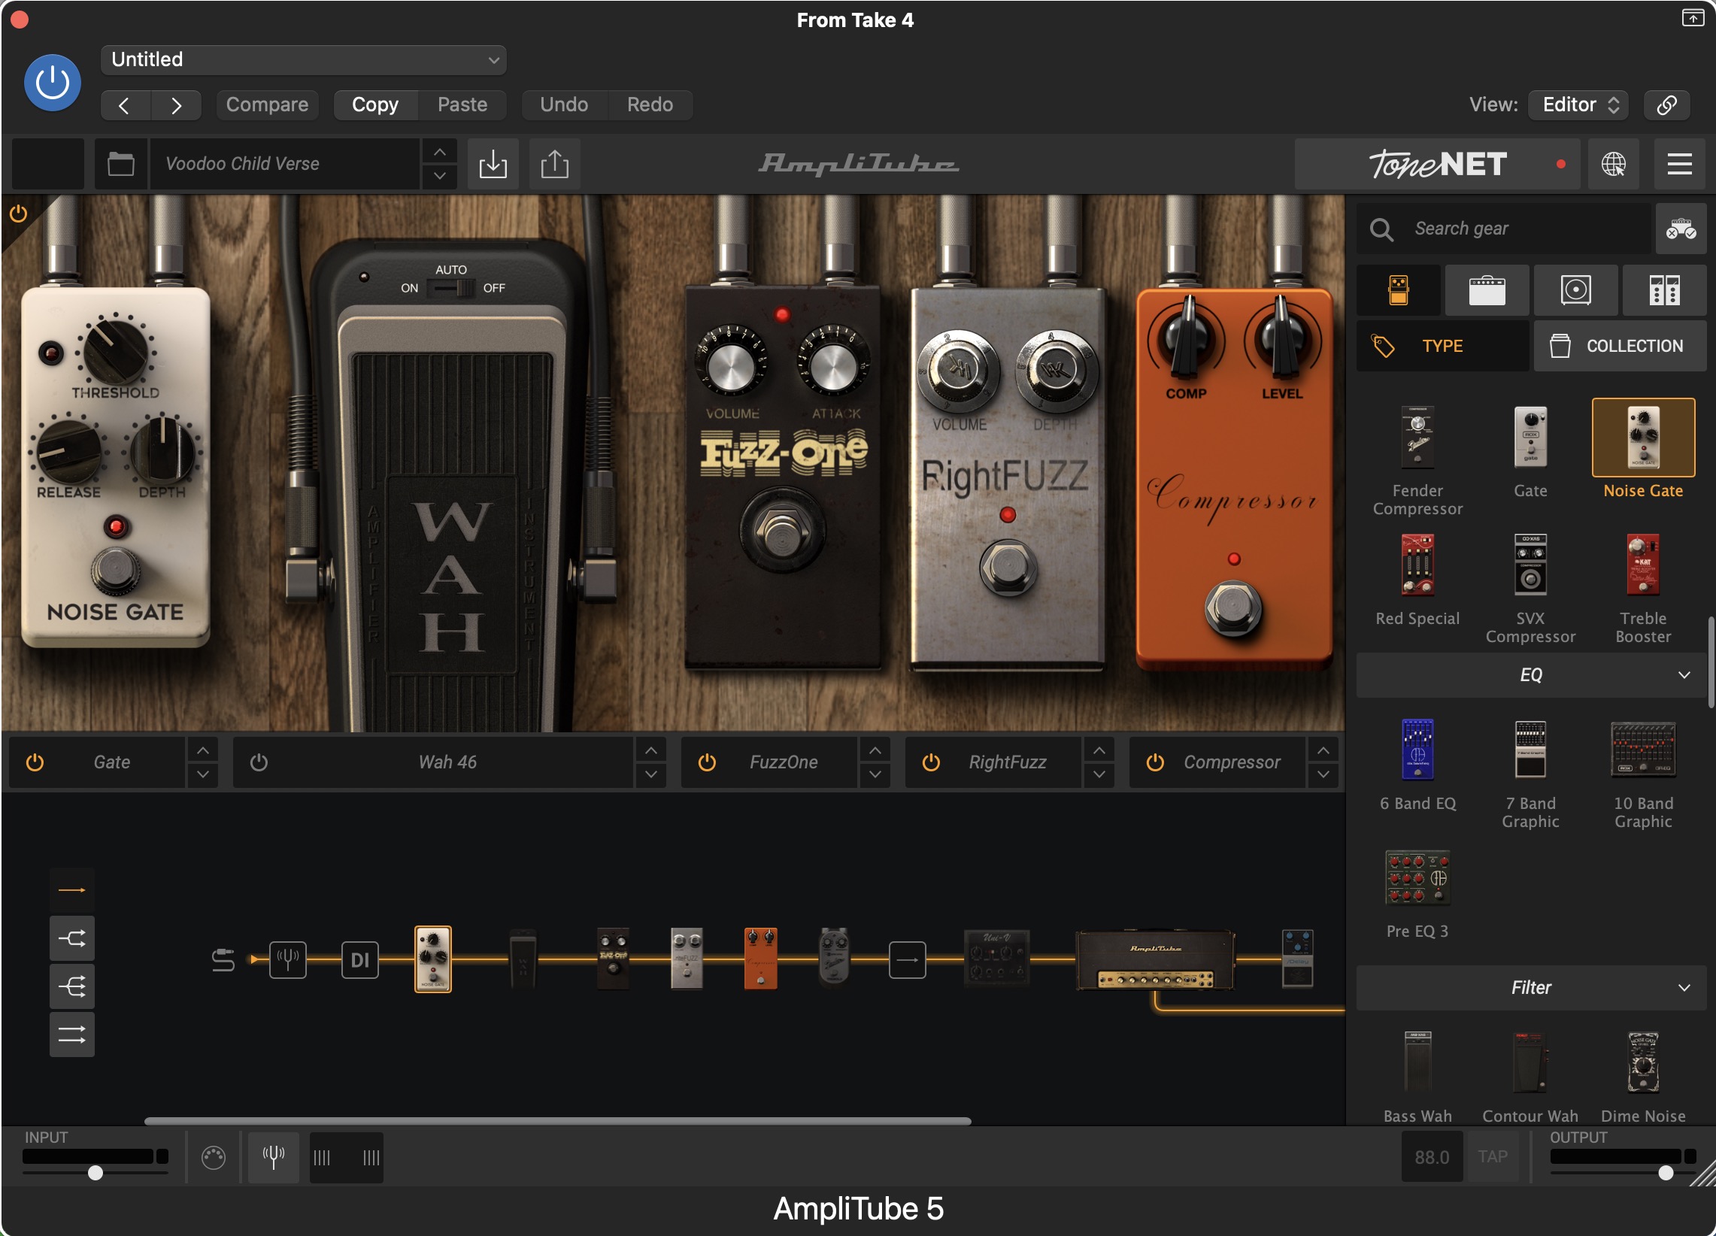
Task: Open the tuner in bottom bar
Action: 273,1156
